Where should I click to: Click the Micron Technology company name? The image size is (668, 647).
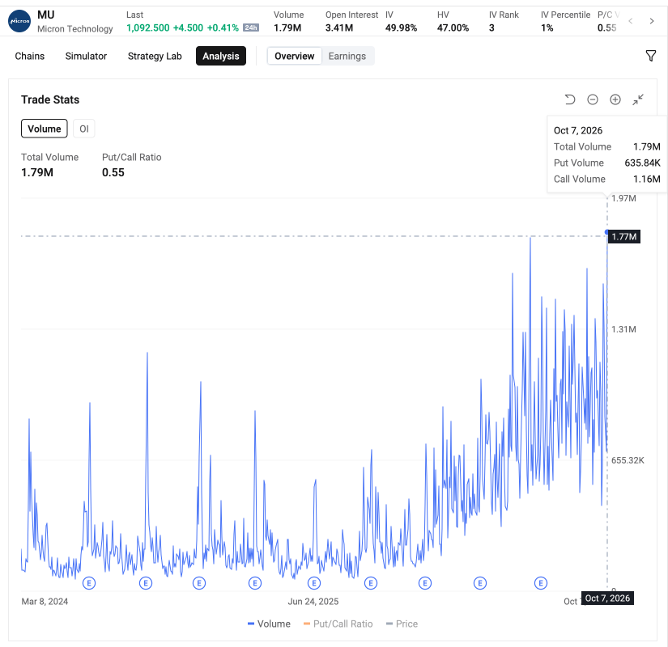click(x=75, y=28)
